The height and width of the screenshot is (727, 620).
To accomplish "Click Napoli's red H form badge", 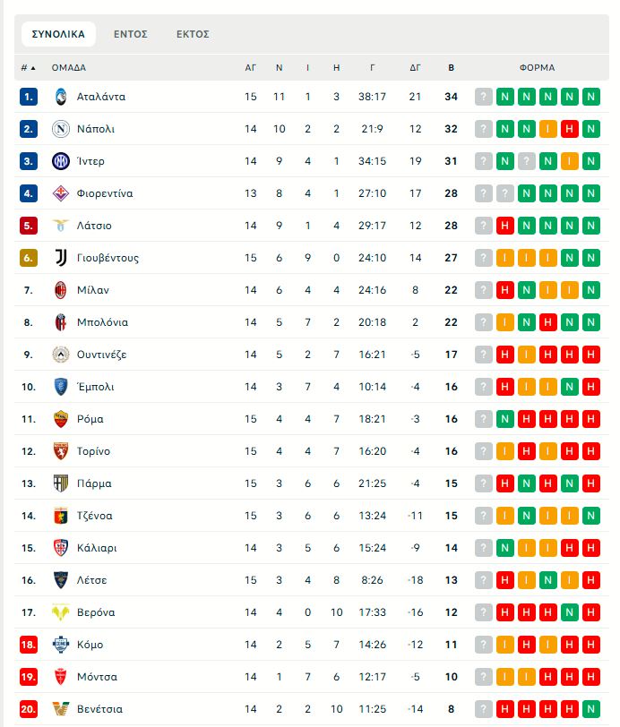I will tap(569, 129).
